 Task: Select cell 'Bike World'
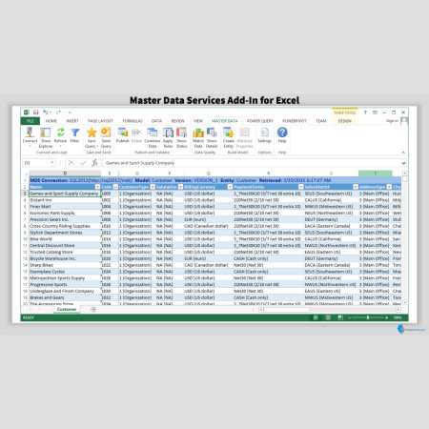coord(65,239)
